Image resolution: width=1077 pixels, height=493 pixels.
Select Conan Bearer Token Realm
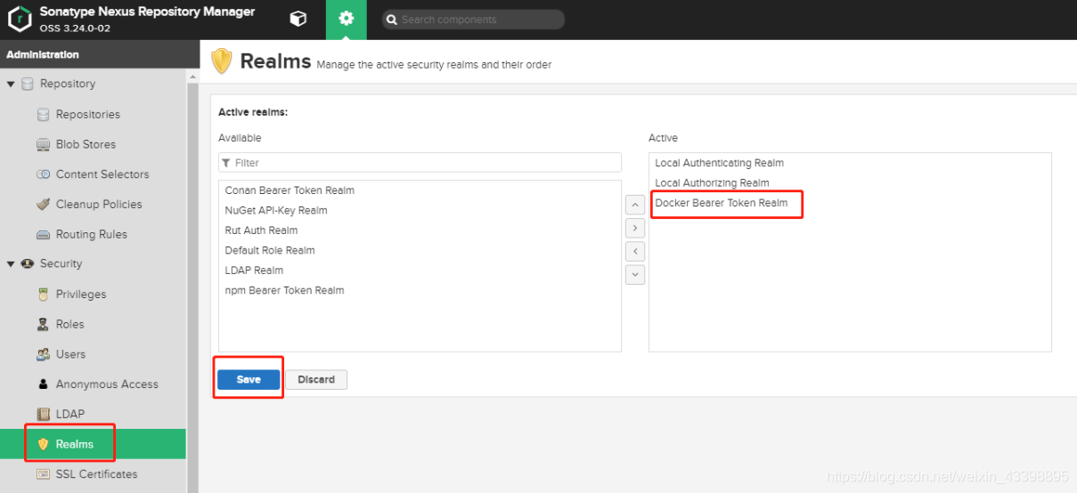tap(290, 190)
